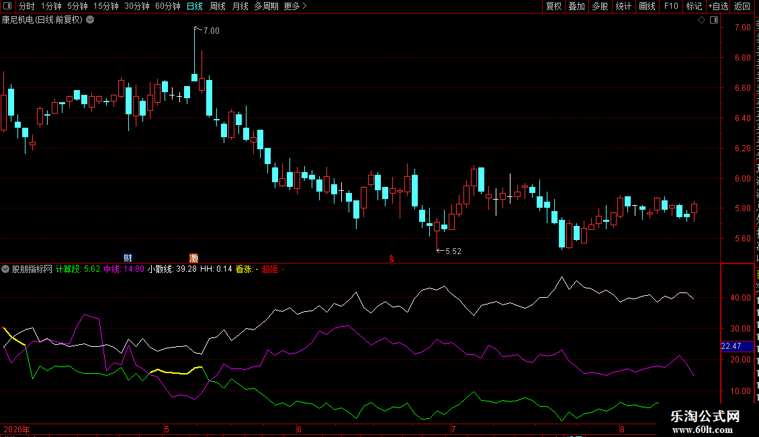Switch to 月线 monthly chart
Image resolution: width=759 pixels, height=437 pixels.
pos(240,6)
